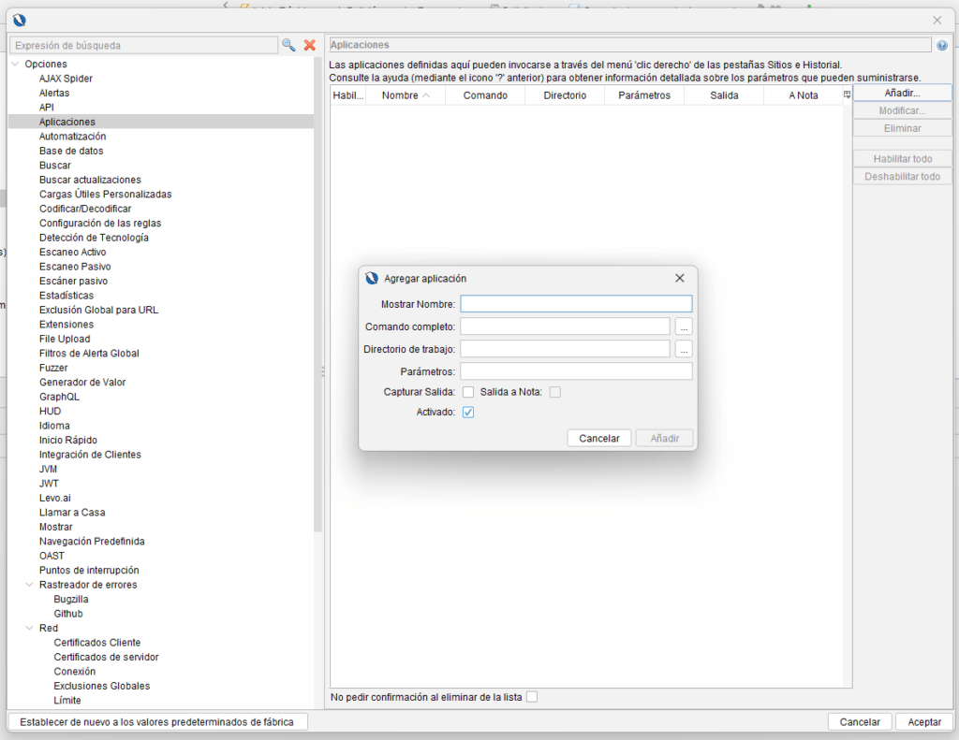This screenshot has height=740, width=959.
Task: Open help with the blue question mark icon
Action: click(941, 45)
